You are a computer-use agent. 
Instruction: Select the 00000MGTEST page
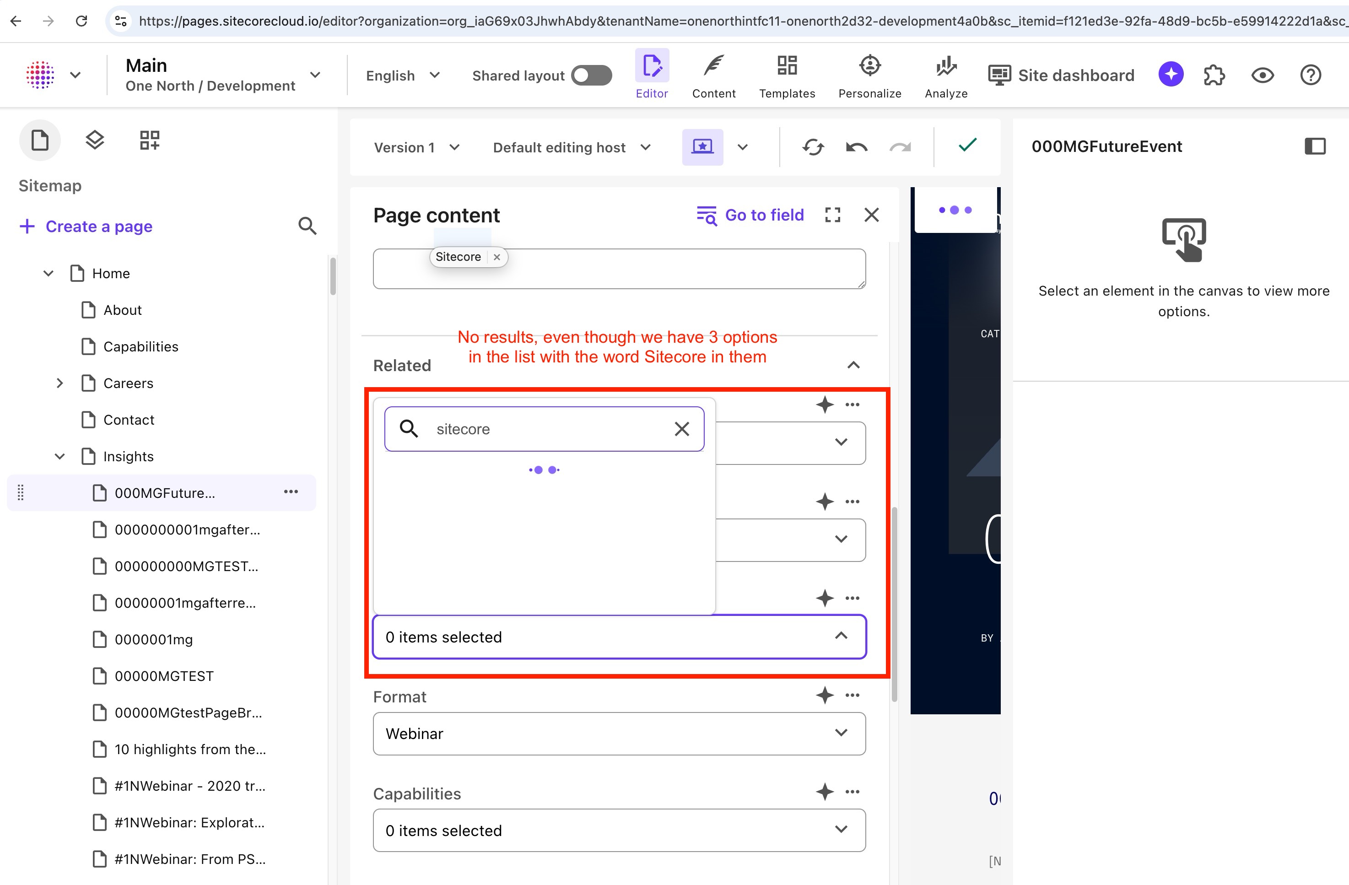coord(164,676)
